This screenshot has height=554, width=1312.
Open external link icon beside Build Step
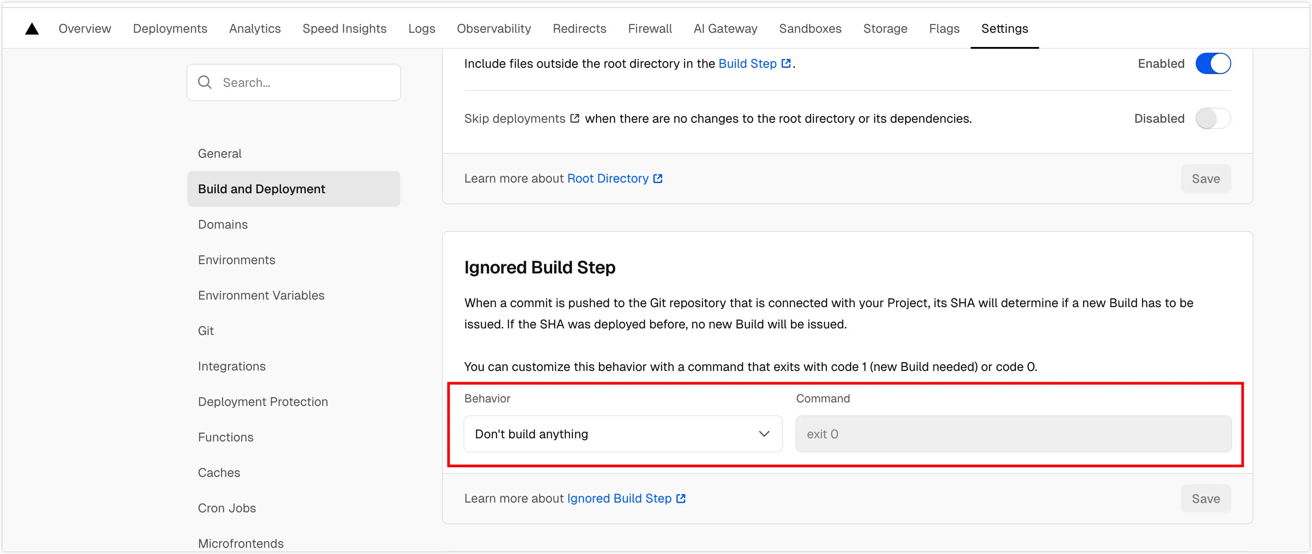pos(786,63)
